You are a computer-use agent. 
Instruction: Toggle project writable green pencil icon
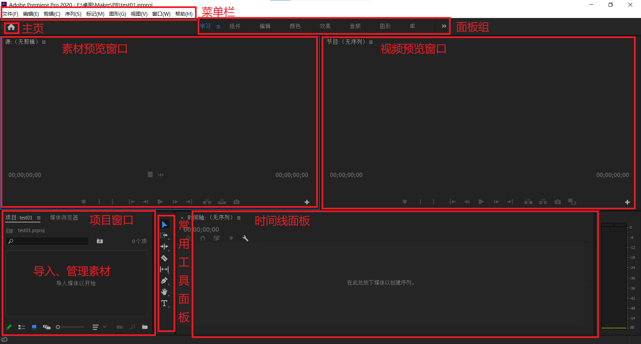(9, 327)
